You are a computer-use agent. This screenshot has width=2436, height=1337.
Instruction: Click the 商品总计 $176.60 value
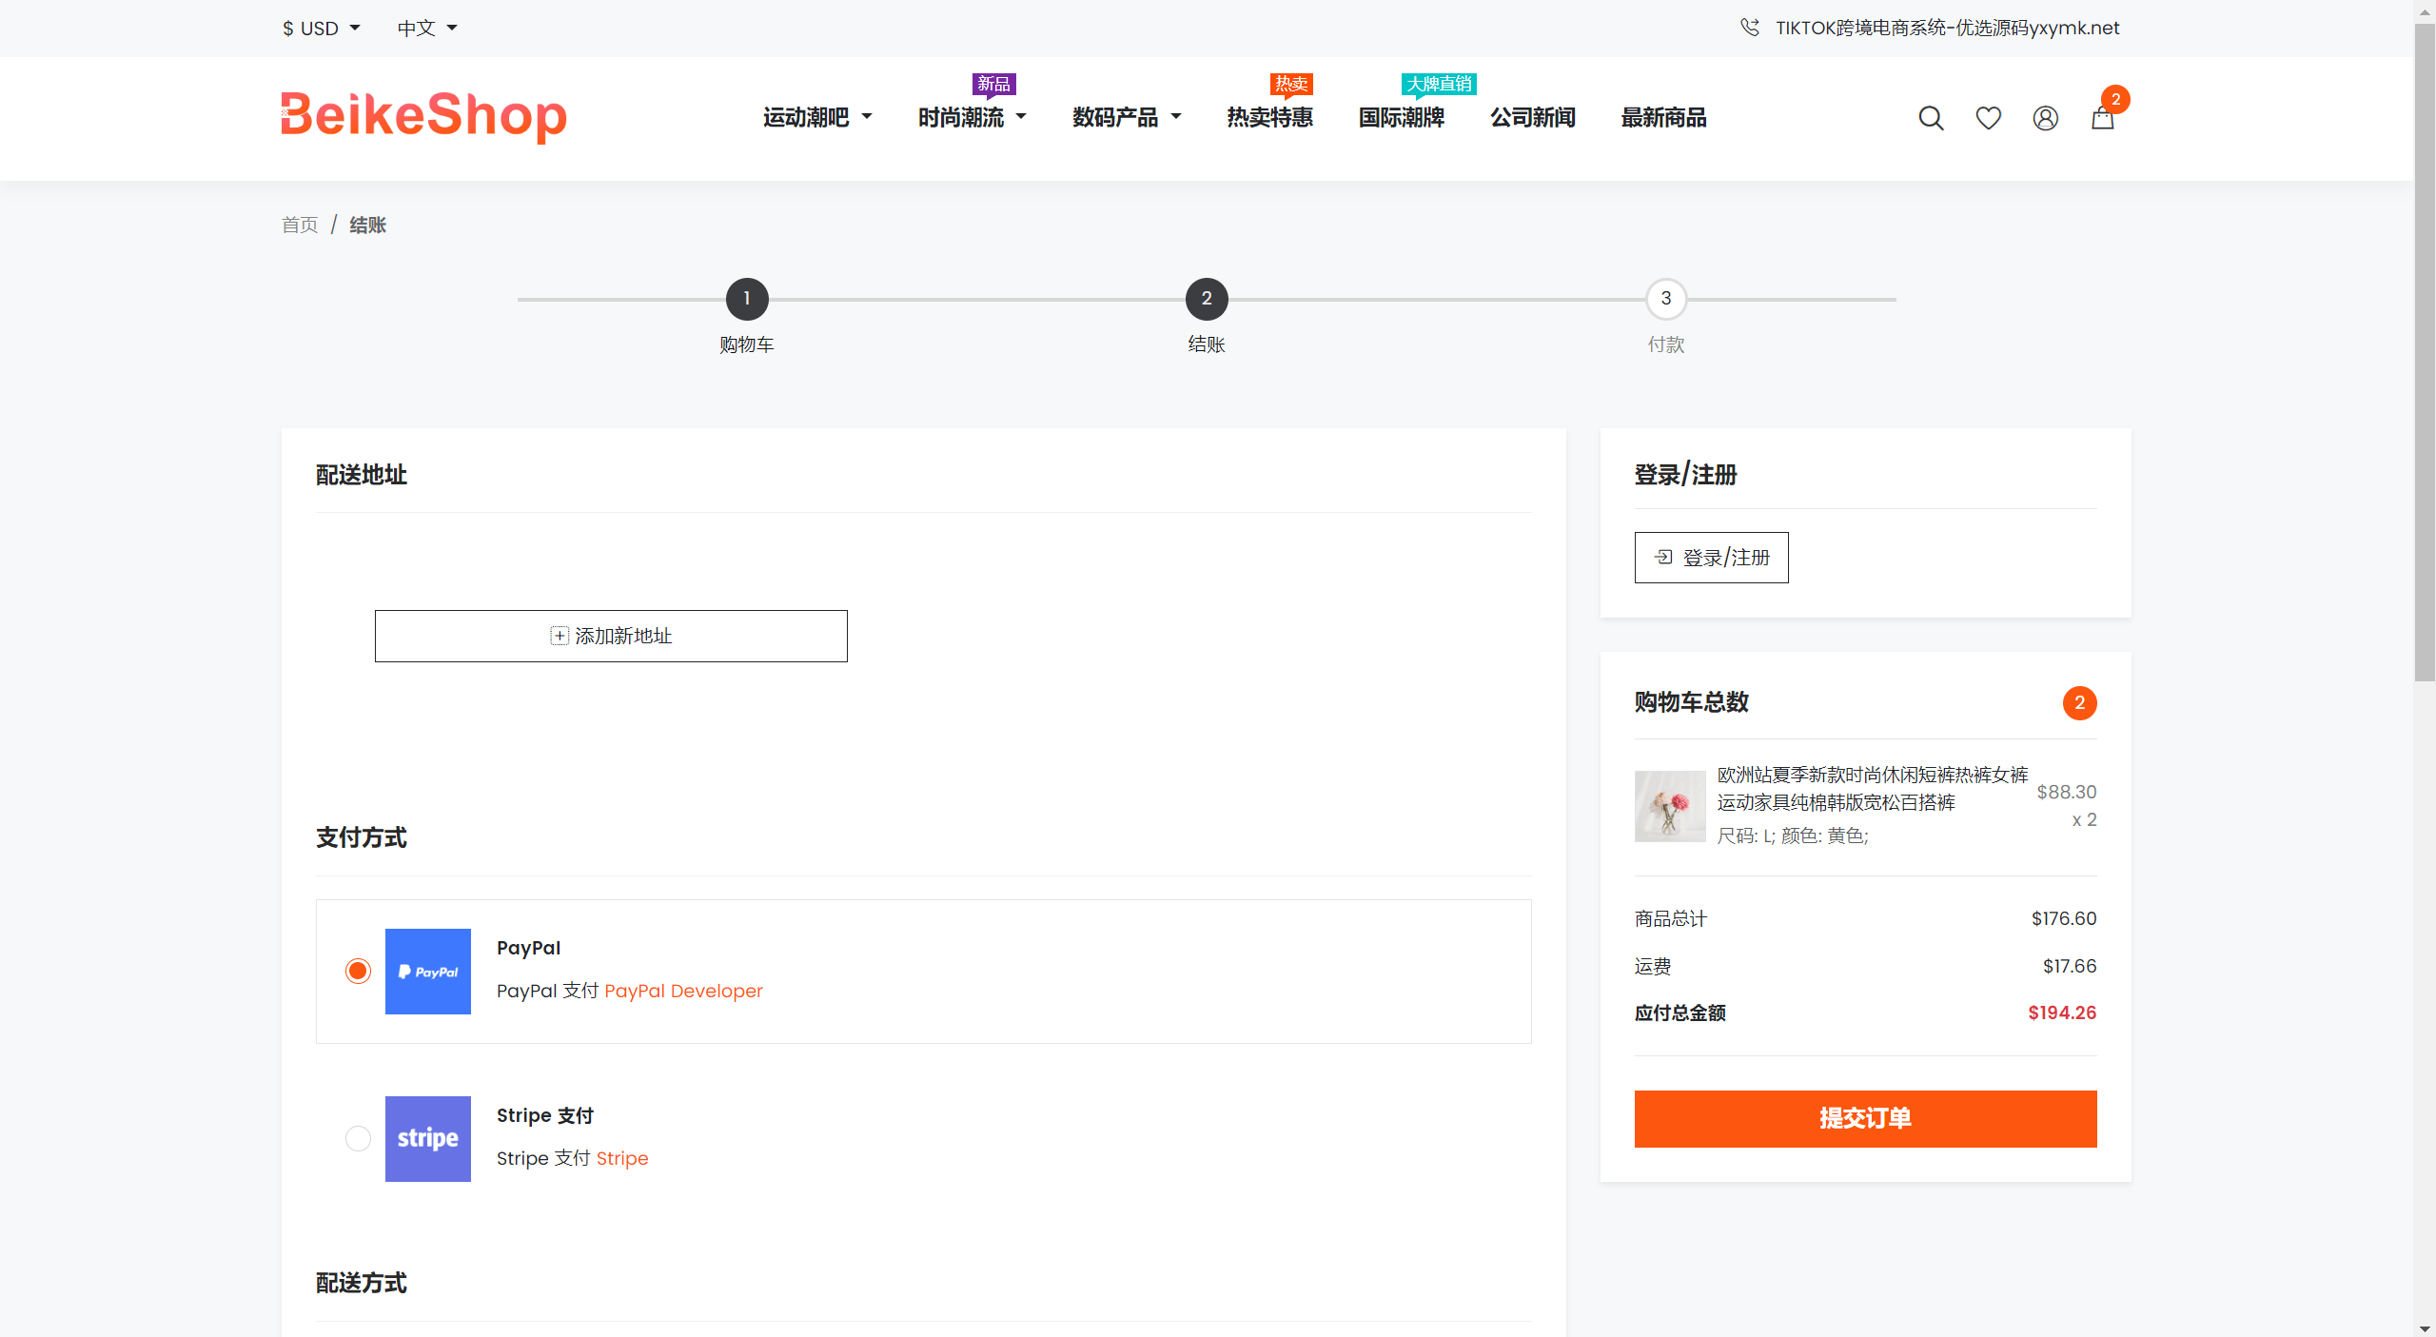click(x=2064, y=918)
